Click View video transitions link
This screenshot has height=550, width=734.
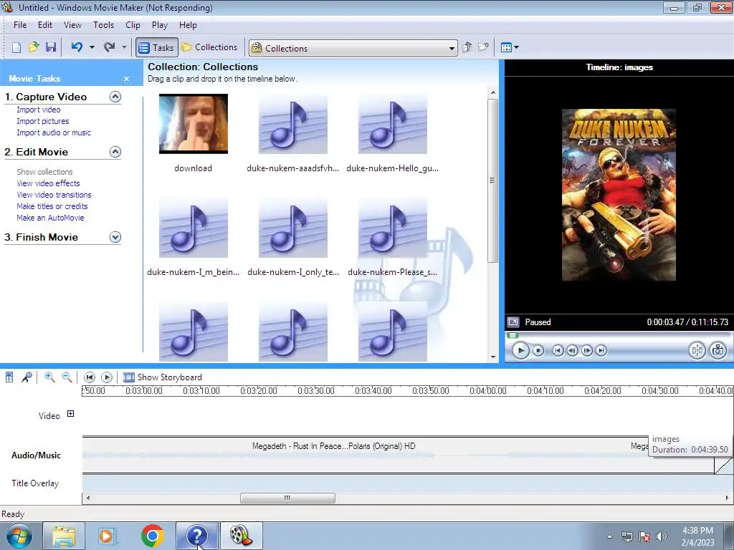click(x=54, y=195)
